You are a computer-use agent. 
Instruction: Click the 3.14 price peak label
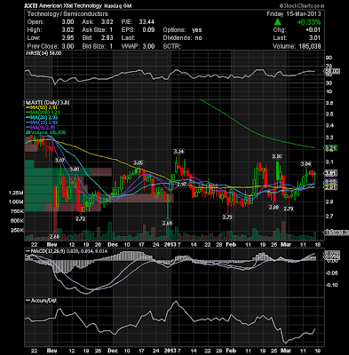pyautogui.click(x=178, y=152)
